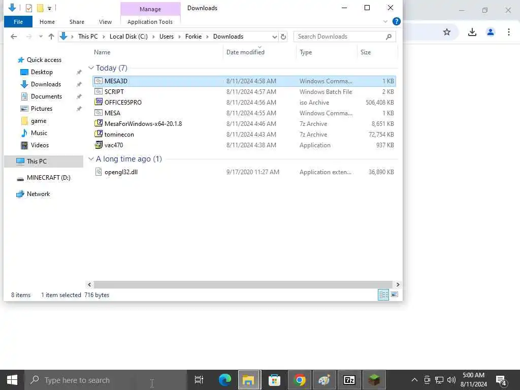Open Downloads in the navigation pane
This screenshot has width=520, height=390.
(x=46, y=84)
